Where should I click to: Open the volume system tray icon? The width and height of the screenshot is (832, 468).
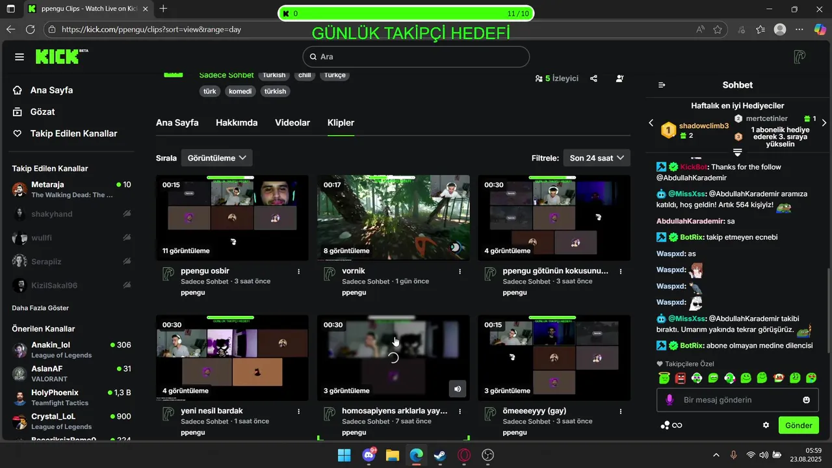764,455
